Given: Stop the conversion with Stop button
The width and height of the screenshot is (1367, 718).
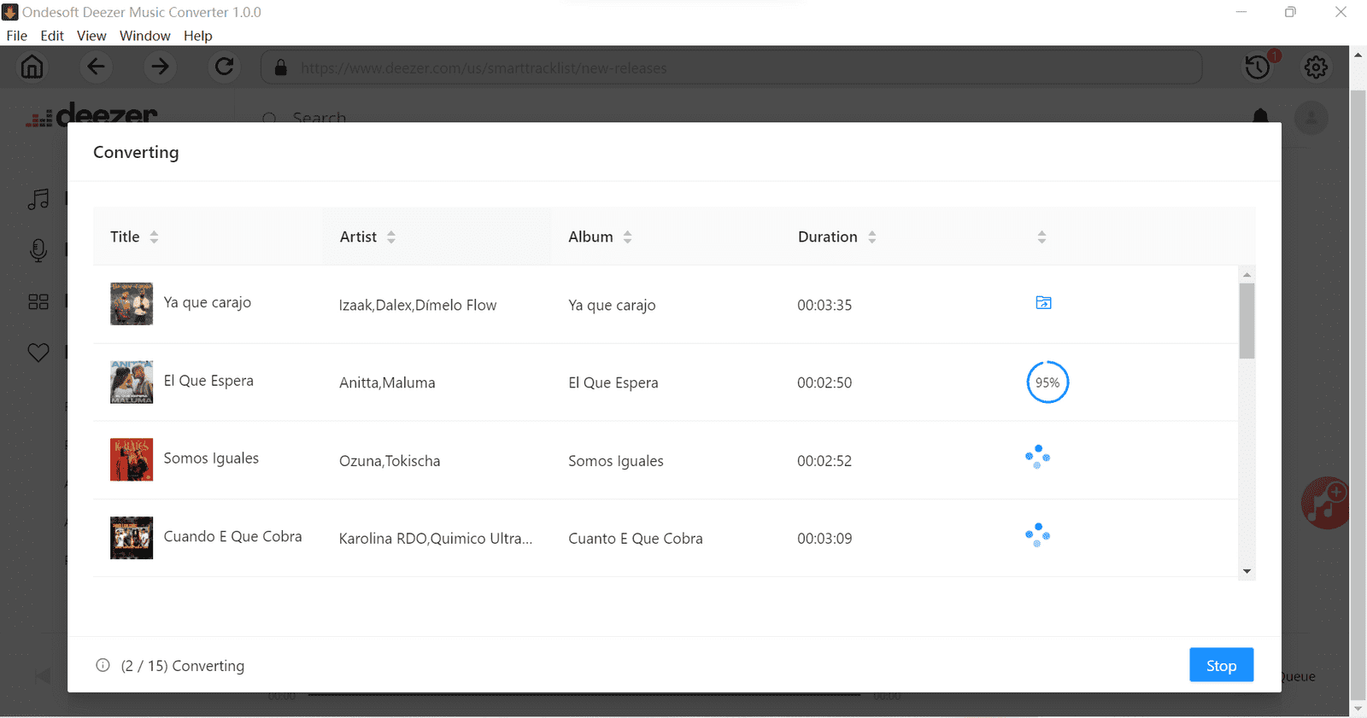Looking at the screenshot, I should [x=1221, y=665].
